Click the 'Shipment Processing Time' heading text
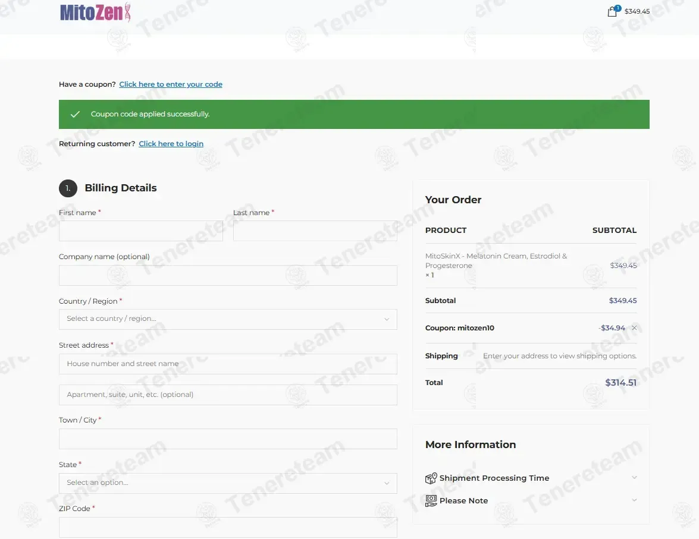 point(494,478)
